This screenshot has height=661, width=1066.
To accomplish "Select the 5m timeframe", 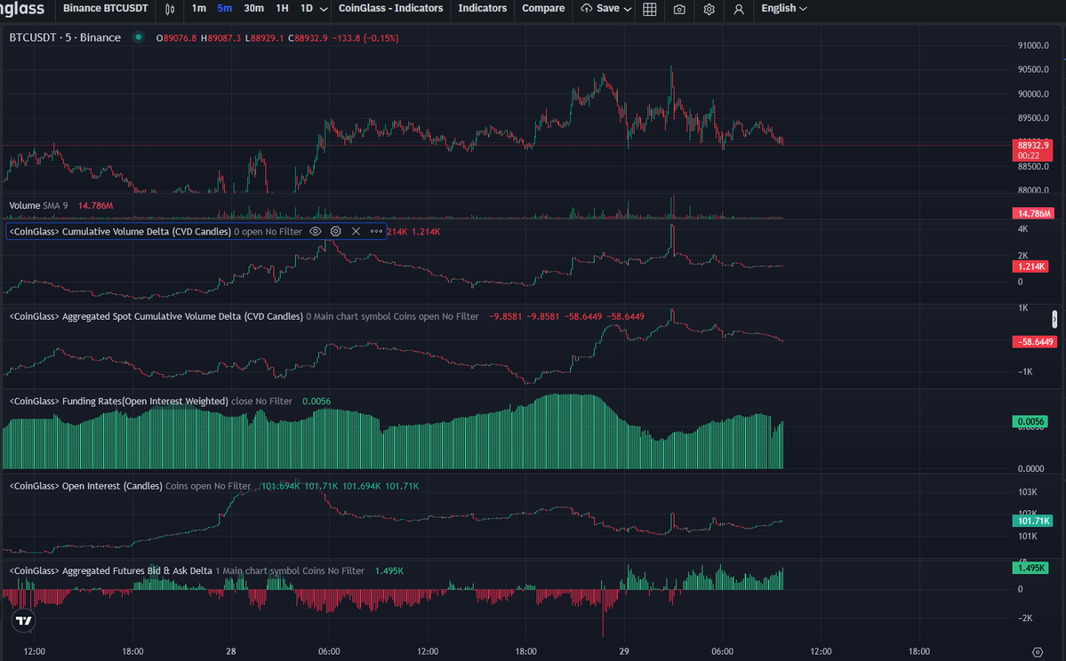I will click(224, 8).
